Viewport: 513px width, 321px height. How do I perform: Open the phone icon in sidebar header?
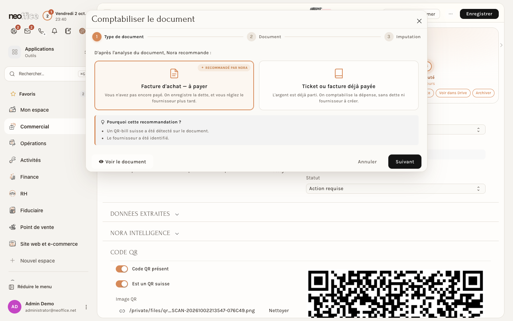coord(41,31)
